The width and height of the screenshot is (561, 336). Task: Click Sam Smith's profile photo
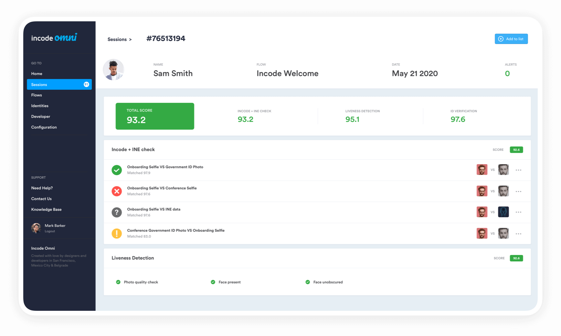113,69
